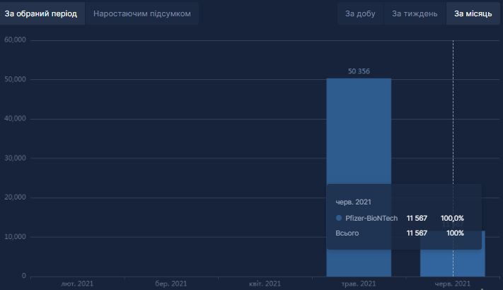Click the 30,000 y-axis label
Viewport: 503px width, 290px height.
tap(15, 158)
